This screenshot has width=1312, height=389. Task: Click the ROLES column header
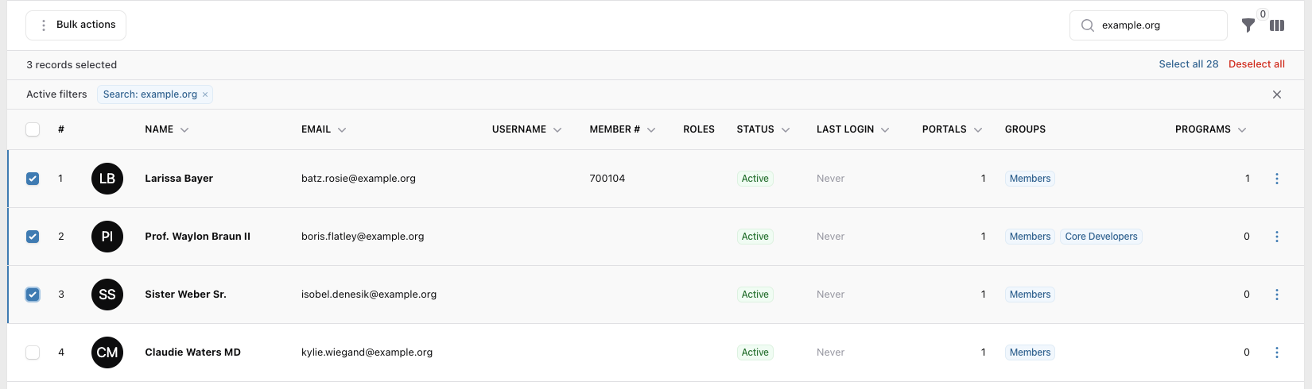(x=699, y=129)
